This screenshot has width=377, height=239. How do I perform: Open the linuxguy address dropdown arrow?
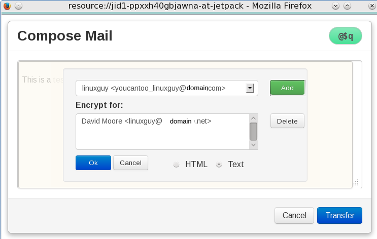[x=250, y=88]
